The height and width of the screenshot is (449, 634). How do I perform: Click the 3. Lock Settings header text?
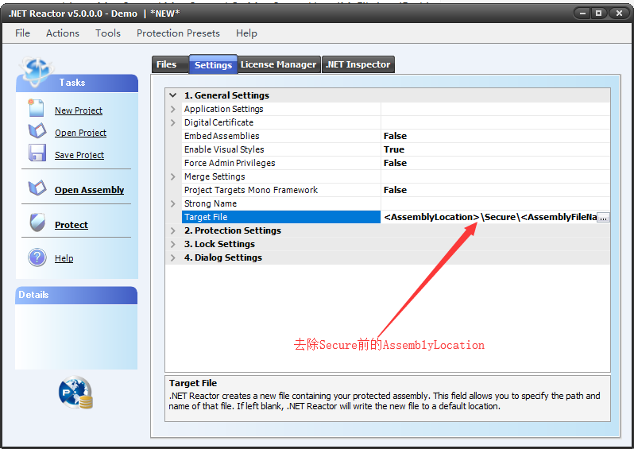pyautogui.click(x=219, y=244)
